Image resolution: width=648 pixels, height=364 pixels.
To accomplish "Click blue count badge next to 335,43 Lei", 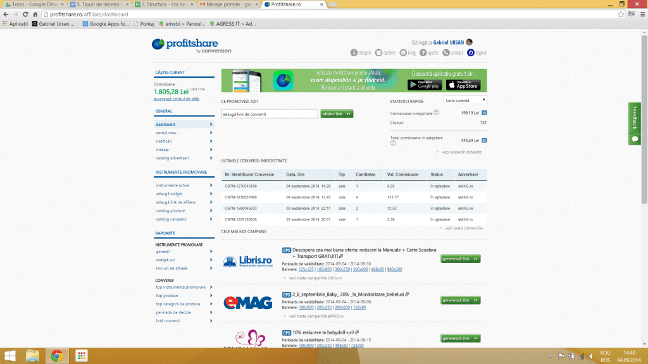I will (484, 140).
